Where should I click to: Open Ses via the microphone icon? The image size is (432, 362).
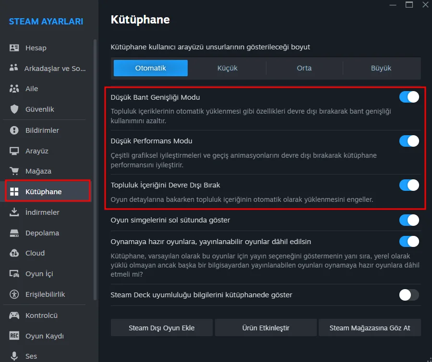(x=14, y=356)
